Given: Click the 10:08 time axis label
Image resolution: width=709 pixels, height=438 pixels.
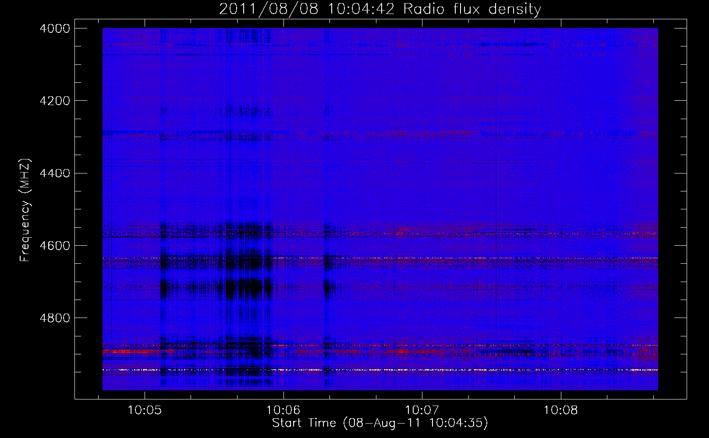Looking at the screenshot, I should (x=561, y=410).
